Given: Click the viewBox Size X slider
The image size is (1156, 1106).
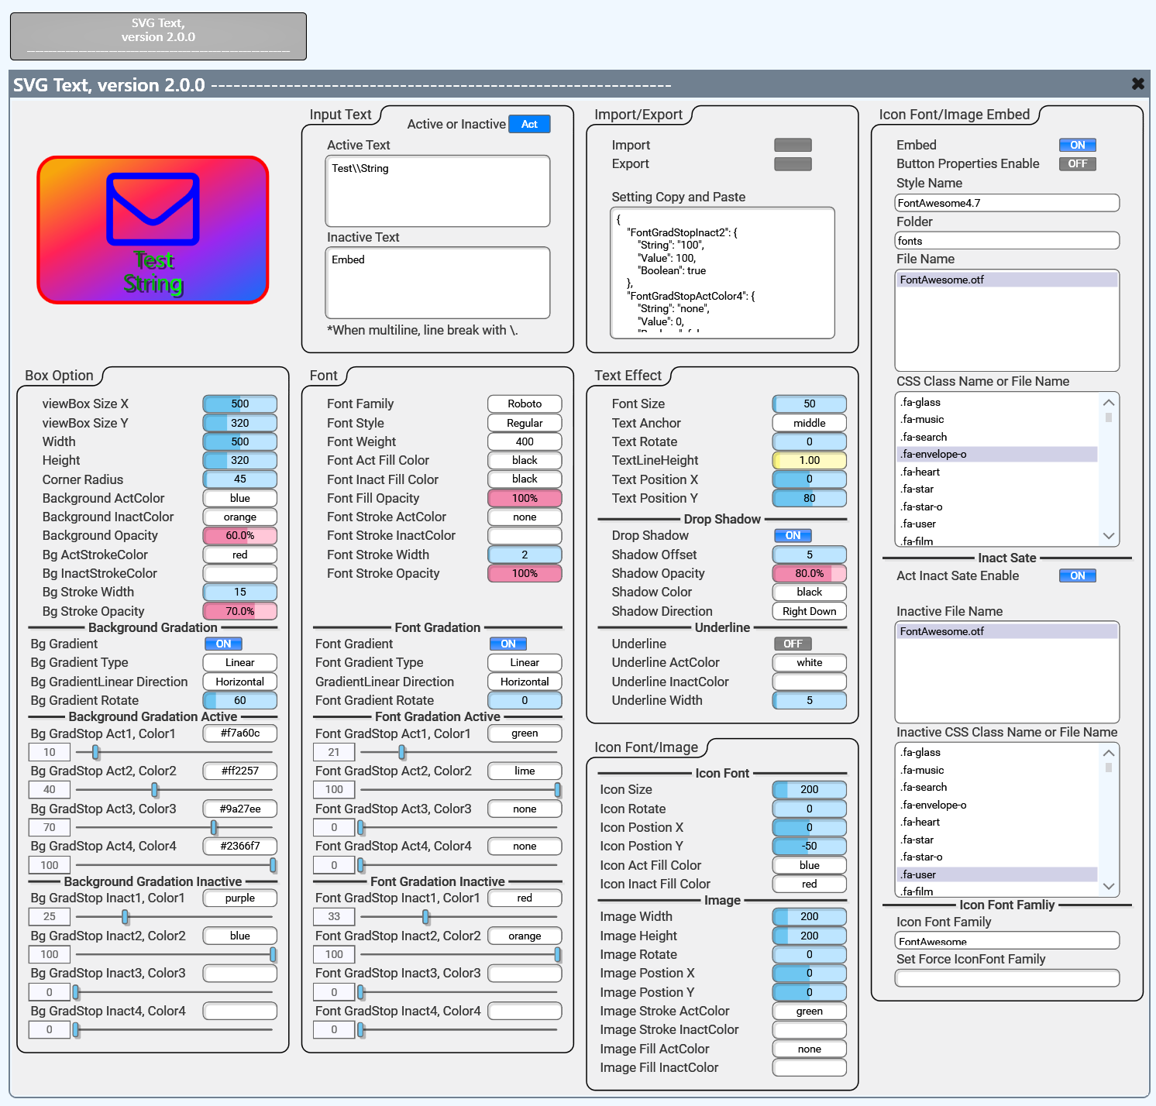Looking at the screenshot, I should [240, 404].
